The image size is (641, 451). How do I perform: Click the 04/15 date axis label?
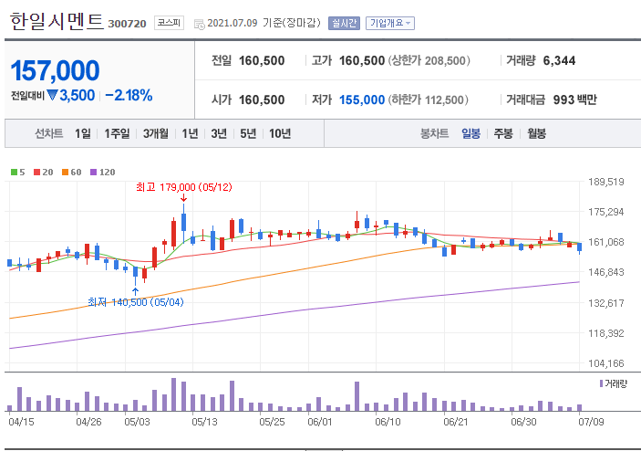point(21,422)
